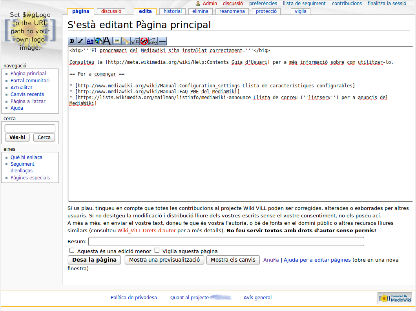Focus the 'Resum' summary input field
Screen dimensions: 416x311
pyautogui.click(x=226, y=241)
